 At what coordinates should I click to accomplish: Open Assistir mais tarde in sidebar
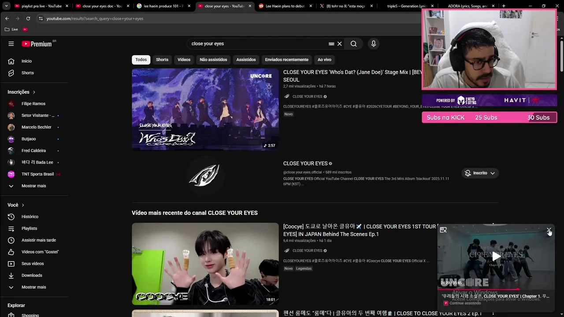click(x=34, y=240)
